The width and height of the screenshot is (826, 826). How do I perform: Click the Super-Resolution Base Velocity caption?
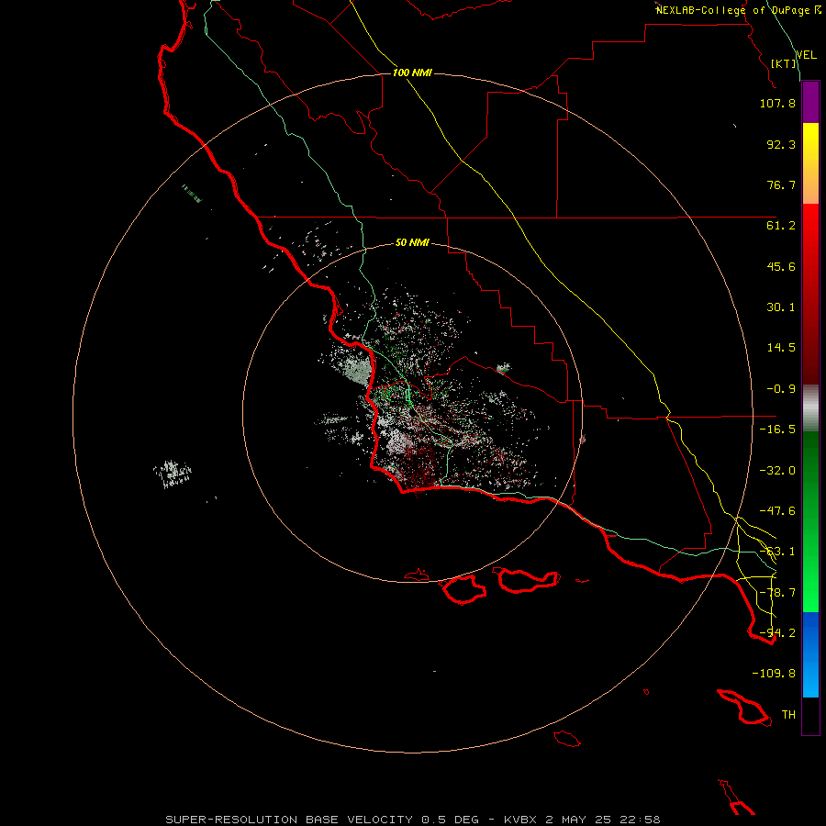tap(412, 820)
